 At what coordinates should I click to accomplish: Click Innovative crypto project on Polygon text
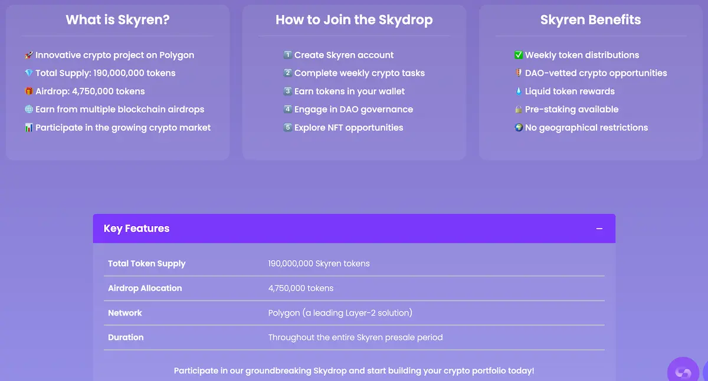(x=114, y=55)
